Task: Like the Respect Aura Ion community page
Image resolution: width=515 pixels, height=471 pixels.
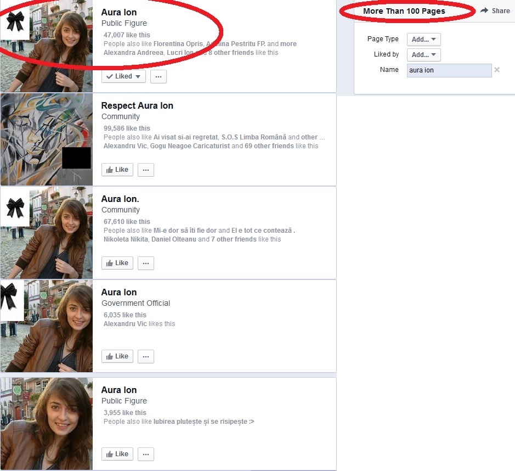Action: coord(117,170)
